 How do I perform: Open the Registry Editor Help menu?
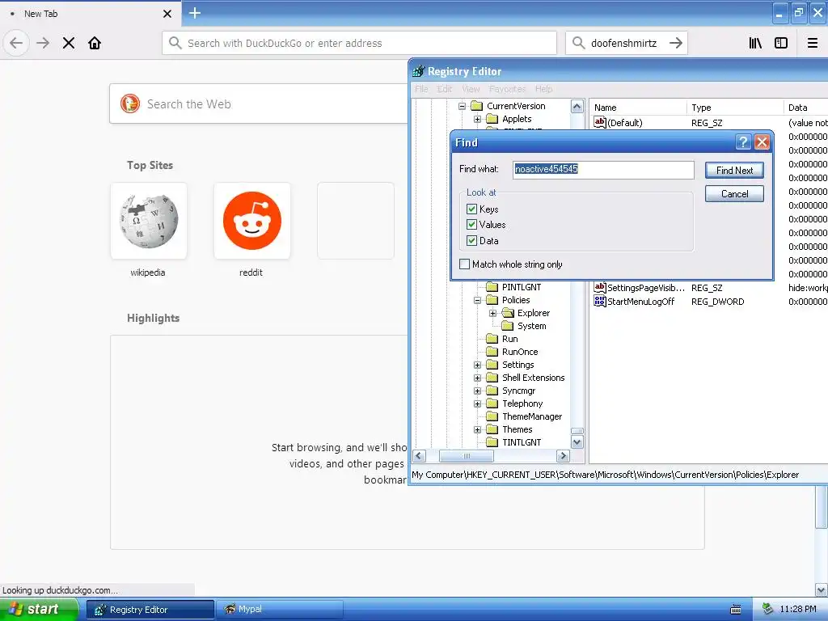pos(543,89)
